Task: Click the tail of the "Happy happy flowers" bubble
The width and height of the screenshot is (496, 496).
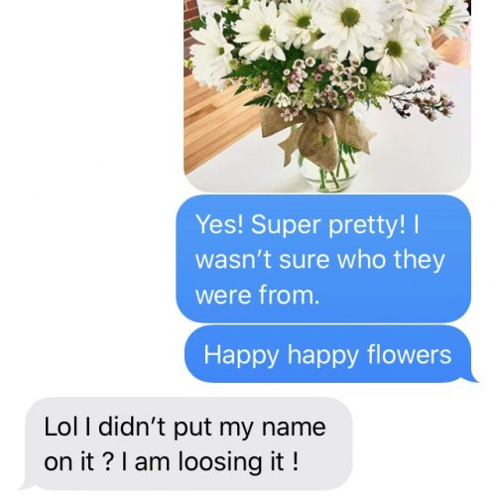Action: pyautogui.click(x=471, y=377)
